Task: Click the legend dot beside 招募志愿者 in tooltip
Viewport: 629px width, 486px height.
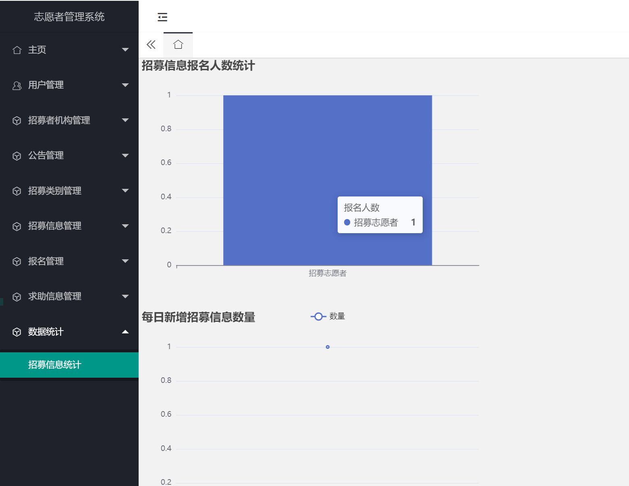Action: pyautogui.click(x=347, y=222)
